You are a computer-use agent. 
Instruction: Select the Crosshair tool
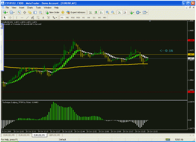10,18
